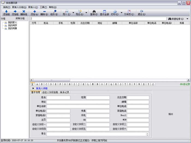191x143 pixels.
Task: Open the 联系人分组 menu
Action: coord(19,7)
